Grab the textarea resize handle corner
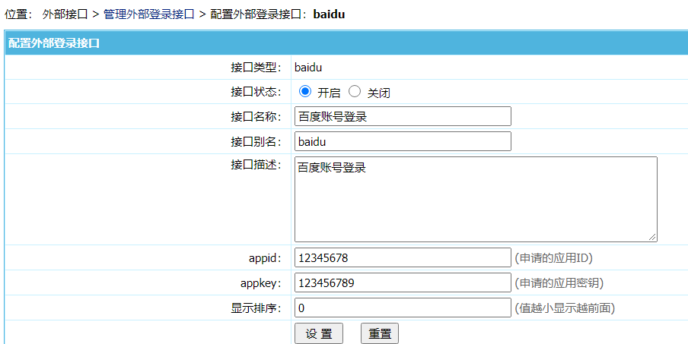The width and height of the screenshot is (688, 344). click(652, 237)
